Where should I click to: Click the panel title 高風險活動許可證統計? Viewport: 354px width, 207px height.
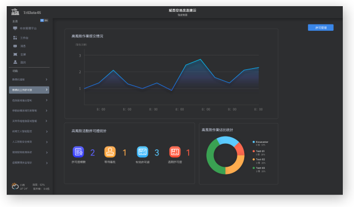(89, 131)
